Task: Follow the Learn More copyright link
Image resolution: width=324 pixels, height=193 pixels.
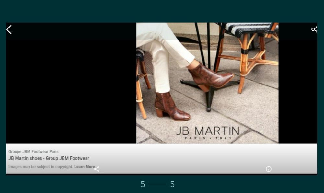Action: pyautogui.click(x=85, y=167)
